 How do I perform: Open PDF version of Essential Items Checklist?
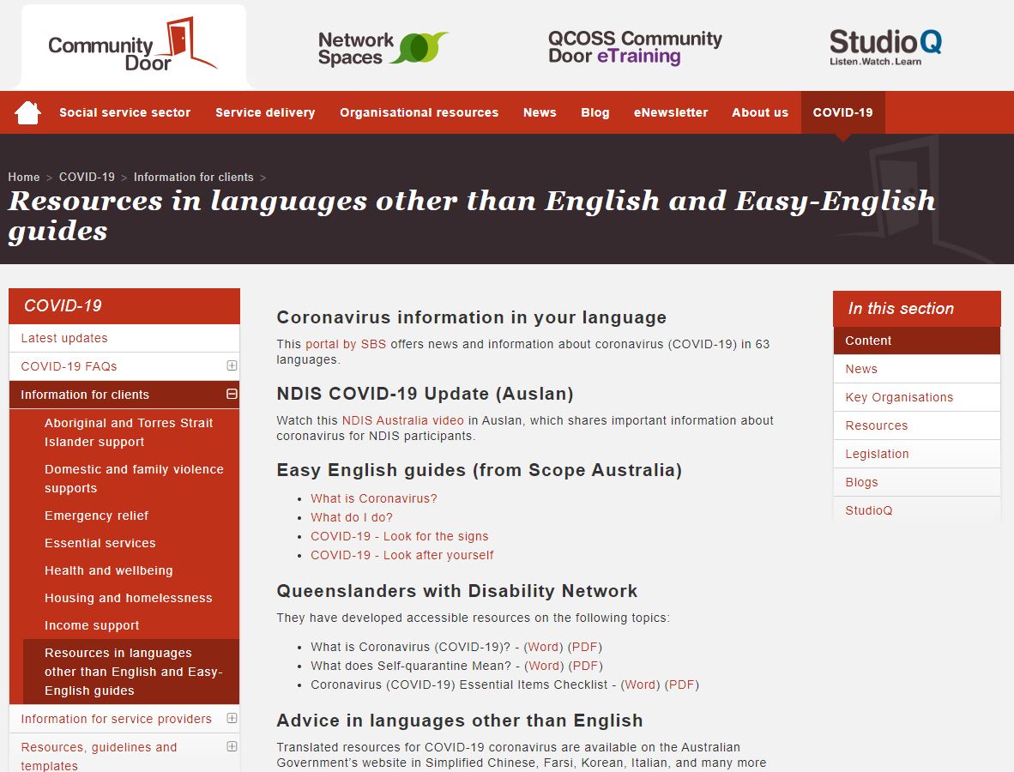tap(682, 684)
